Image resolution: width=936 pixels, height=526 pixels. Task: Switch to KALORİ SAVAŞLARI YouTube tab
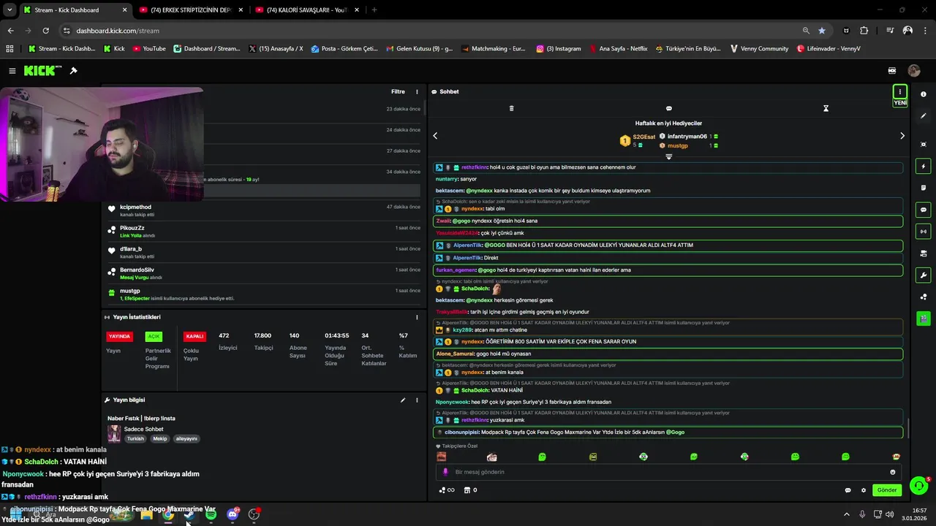pos(307,10)
